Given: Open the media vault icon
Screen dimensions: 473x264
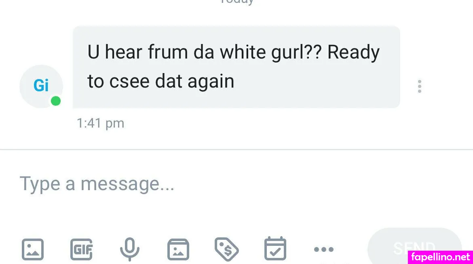Looking at the screenshot, I should [178, 249].
